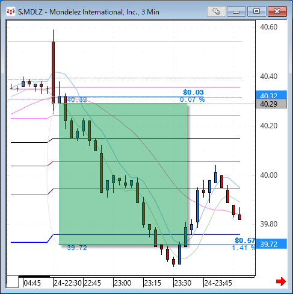This screenshot has height=294, width=293.
Task: Click the 23:30 time axis label
Action: pos(182,283)
